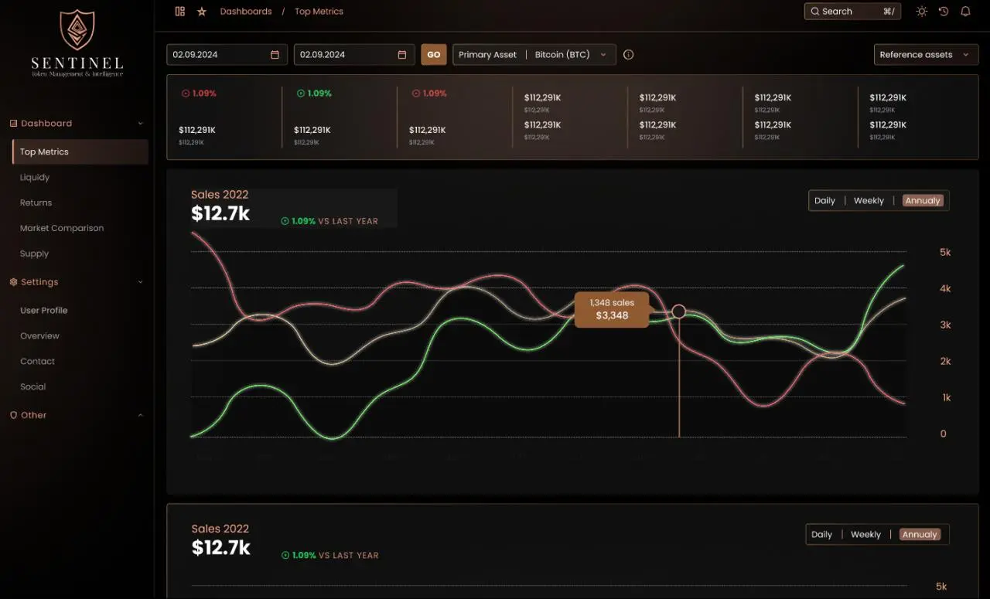Screen dimensions: 990x599
Task: Click the 1k axis label
Action: (945, 398)
